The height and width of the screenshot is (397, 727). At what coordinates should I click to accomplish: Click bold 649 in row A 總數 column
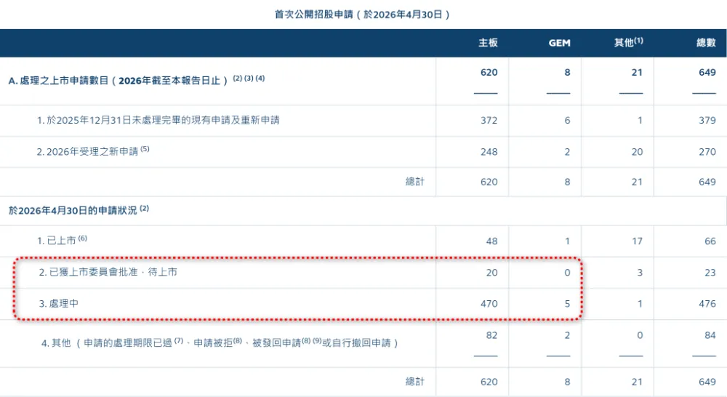[707, 73]
